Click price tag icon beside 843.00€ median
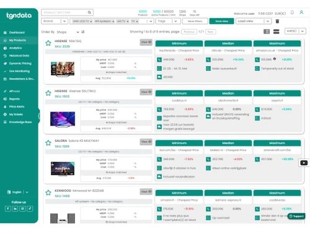Viewport: 310px width, 232px height. click(208, 110)
